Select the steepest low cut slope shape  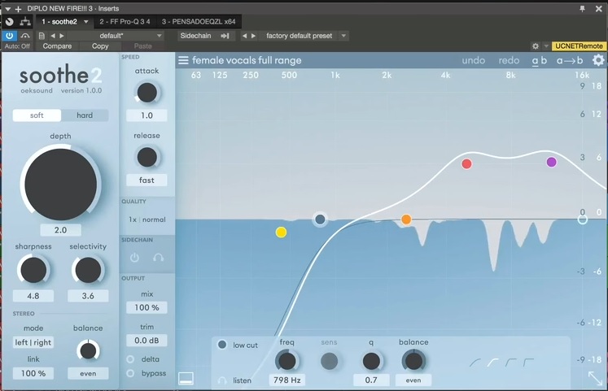[x=528, y=363]
